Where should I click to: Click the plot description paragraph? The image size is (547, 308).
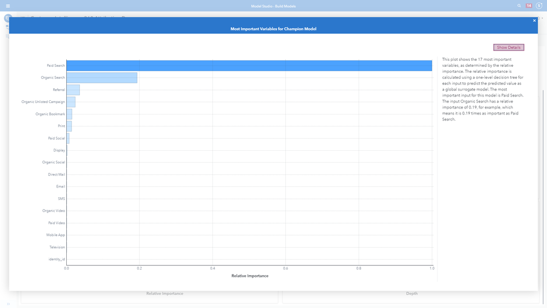(x=483, y=89)
